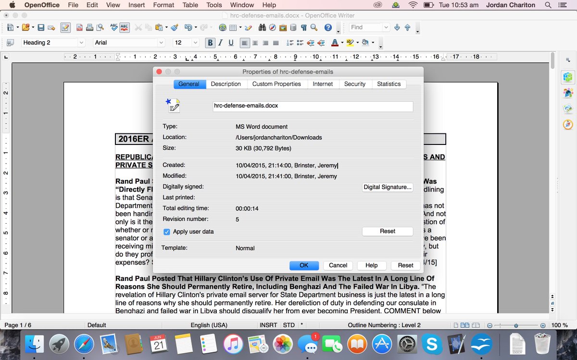Viewport: 577px width, 360px height.
Task: Toggle the Edit File mode icon
Action: [x=65, y=27]
